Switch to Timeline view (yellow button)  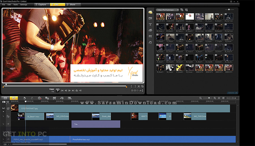14,98
